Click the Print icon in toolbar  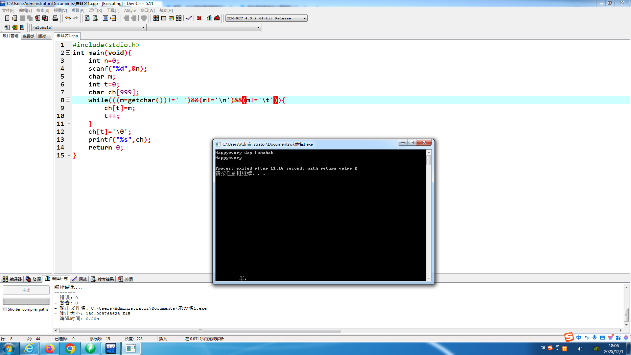point(55,18)
